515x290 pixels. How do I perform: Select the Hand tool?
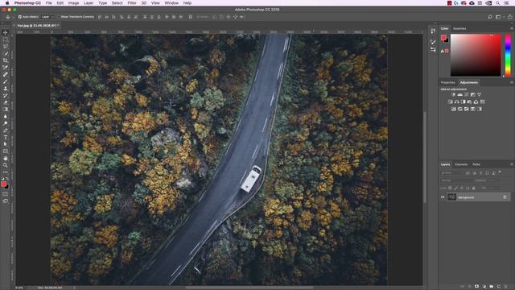point(6,158)
